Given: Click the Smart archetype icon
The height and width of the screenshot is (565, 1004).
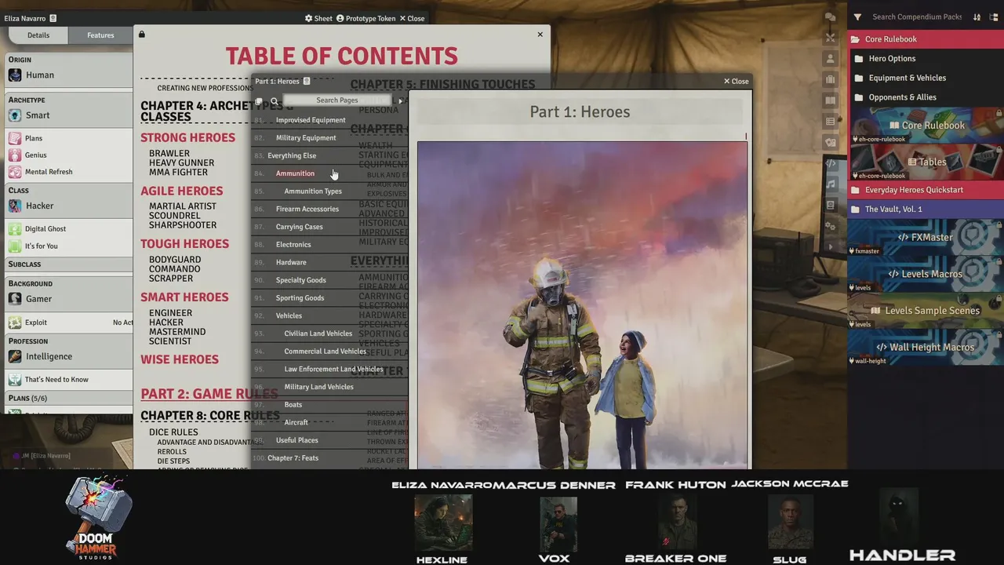Looking at the screenshot, I should pos(15,115).
